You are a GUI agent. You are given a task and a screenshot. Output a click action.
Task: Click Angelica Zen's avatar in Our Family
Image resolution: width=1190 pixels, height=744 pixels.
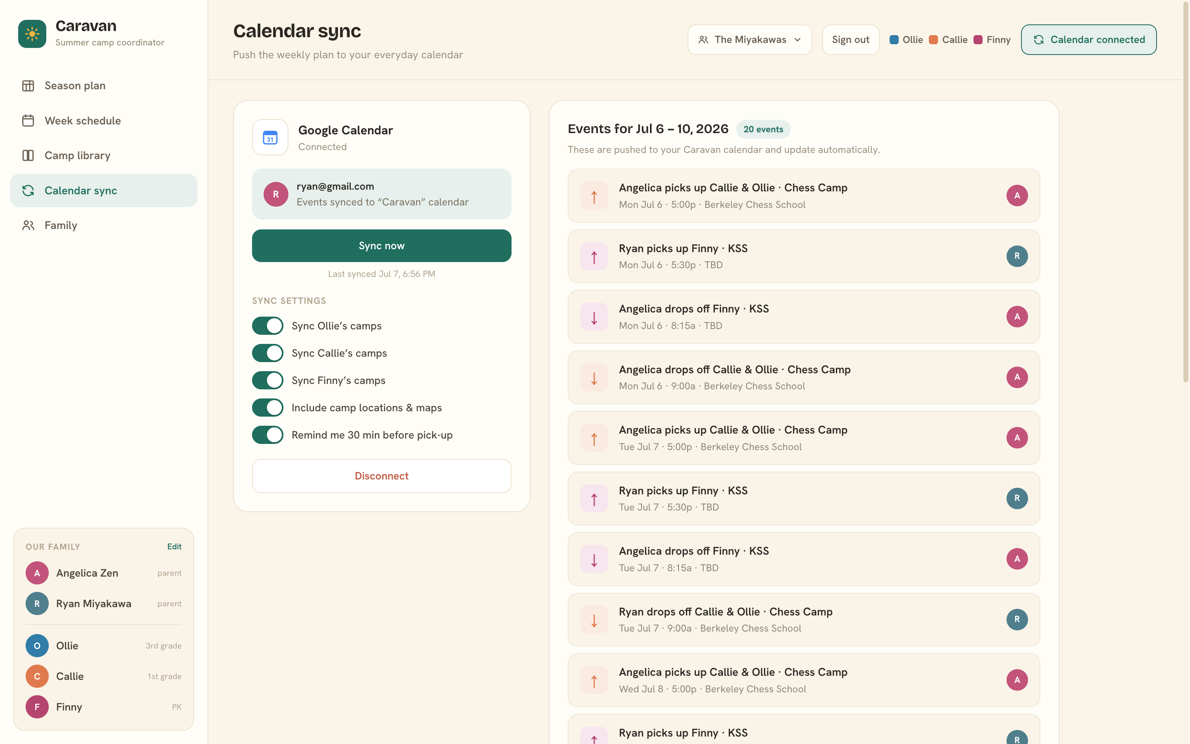point(37,573)
